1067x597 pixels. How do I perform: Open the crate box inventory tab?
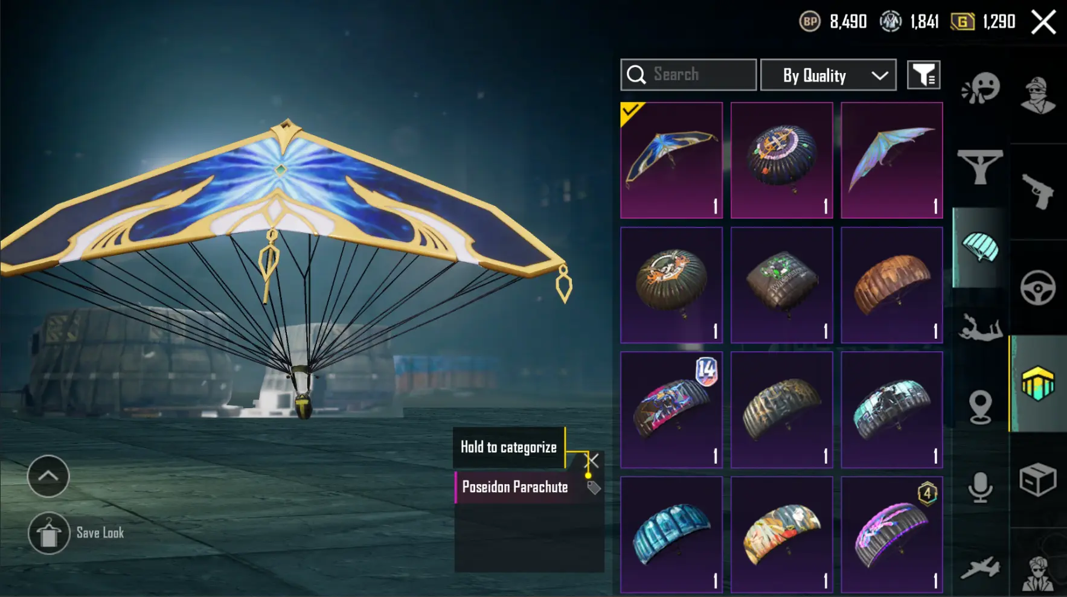[x=1038, y=480]
